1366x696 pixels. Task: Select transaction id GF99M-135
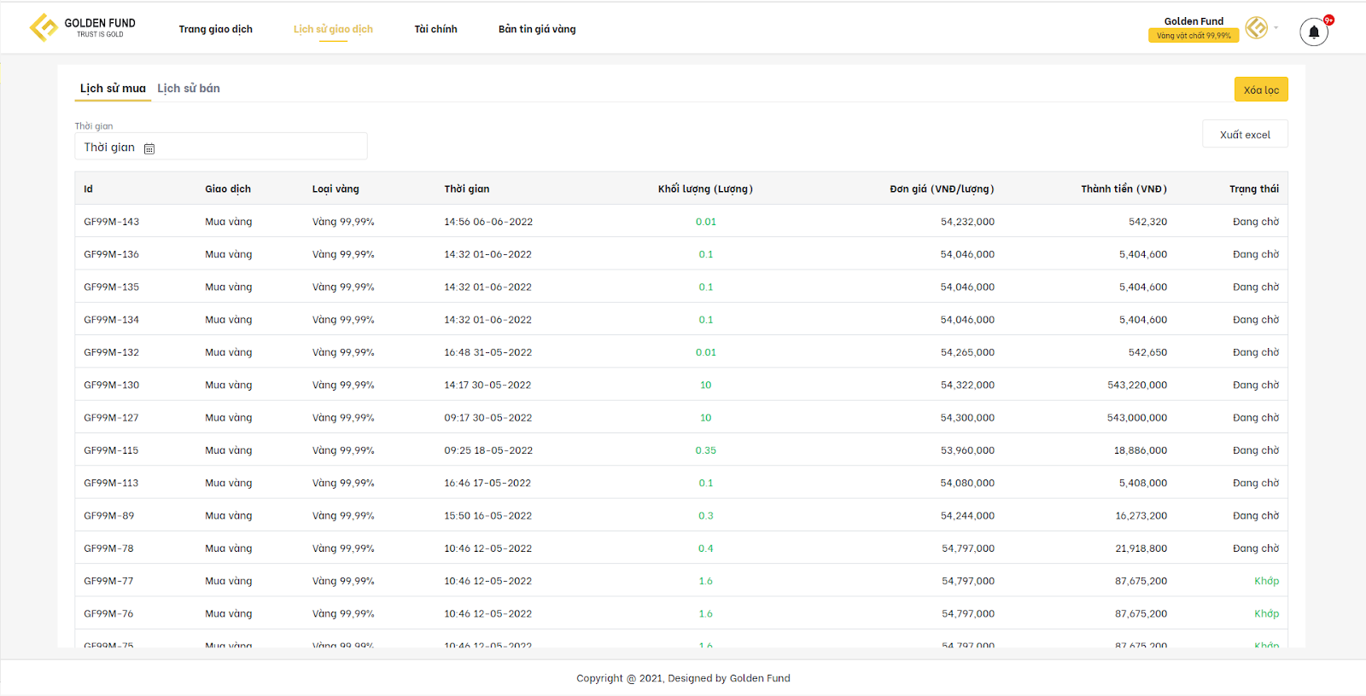(112, 287)
